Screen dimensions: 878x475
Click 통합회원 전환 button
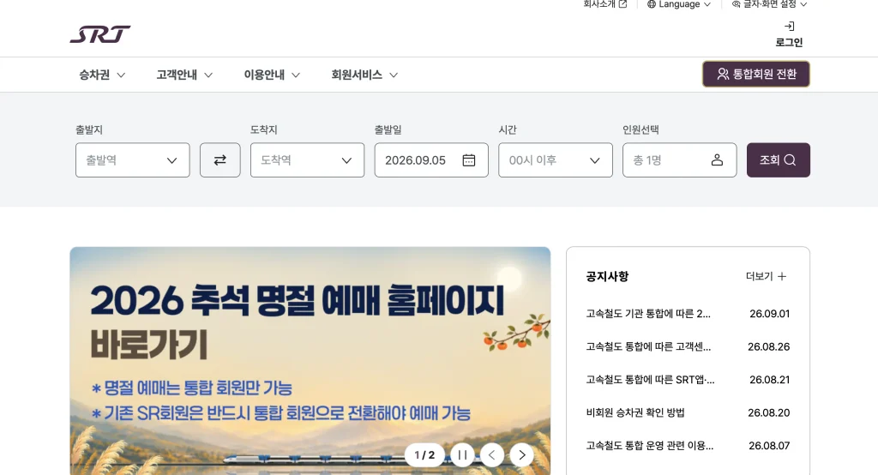tap(756, 74)
